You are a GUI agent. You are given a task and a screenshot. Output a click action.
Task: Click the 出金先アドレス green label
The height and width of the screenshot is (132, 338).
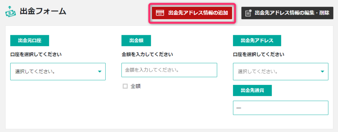pyautogui.click(x=257, y=40)
